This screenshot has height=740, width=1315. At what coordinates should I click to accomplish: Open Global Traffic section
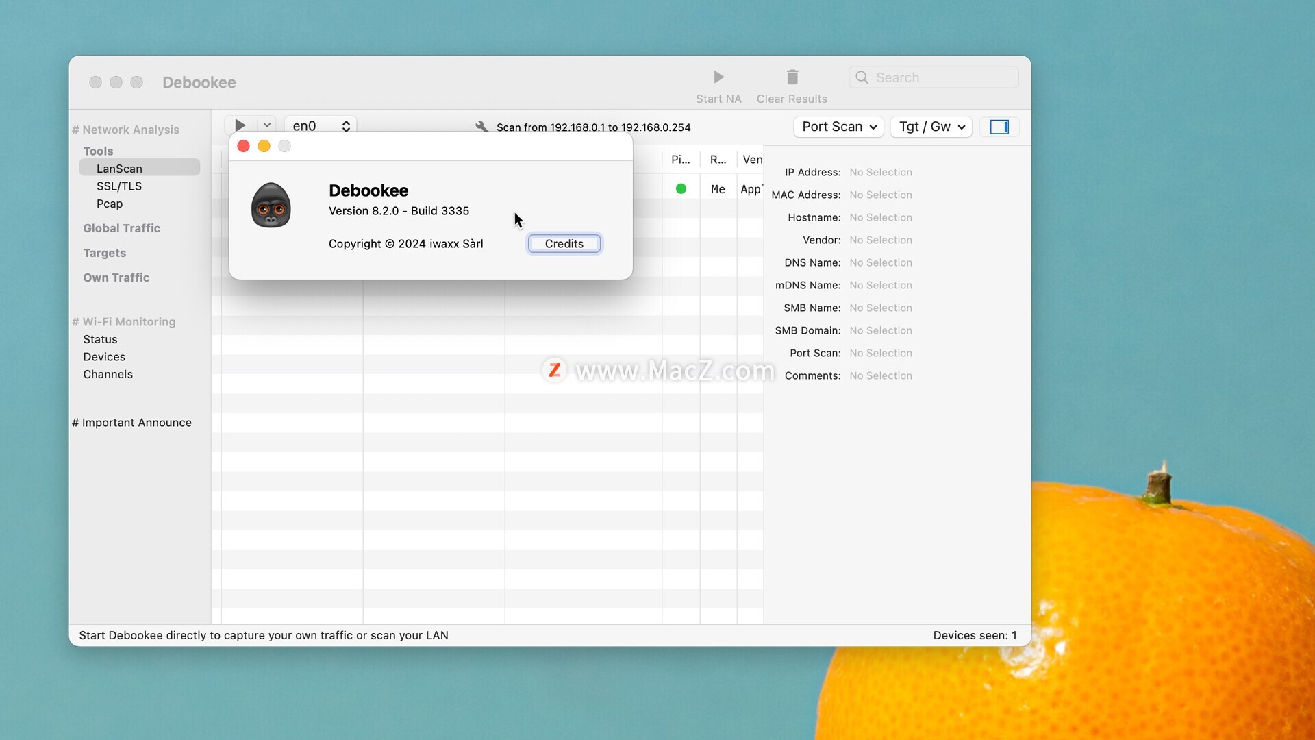(x=122, y=228)
